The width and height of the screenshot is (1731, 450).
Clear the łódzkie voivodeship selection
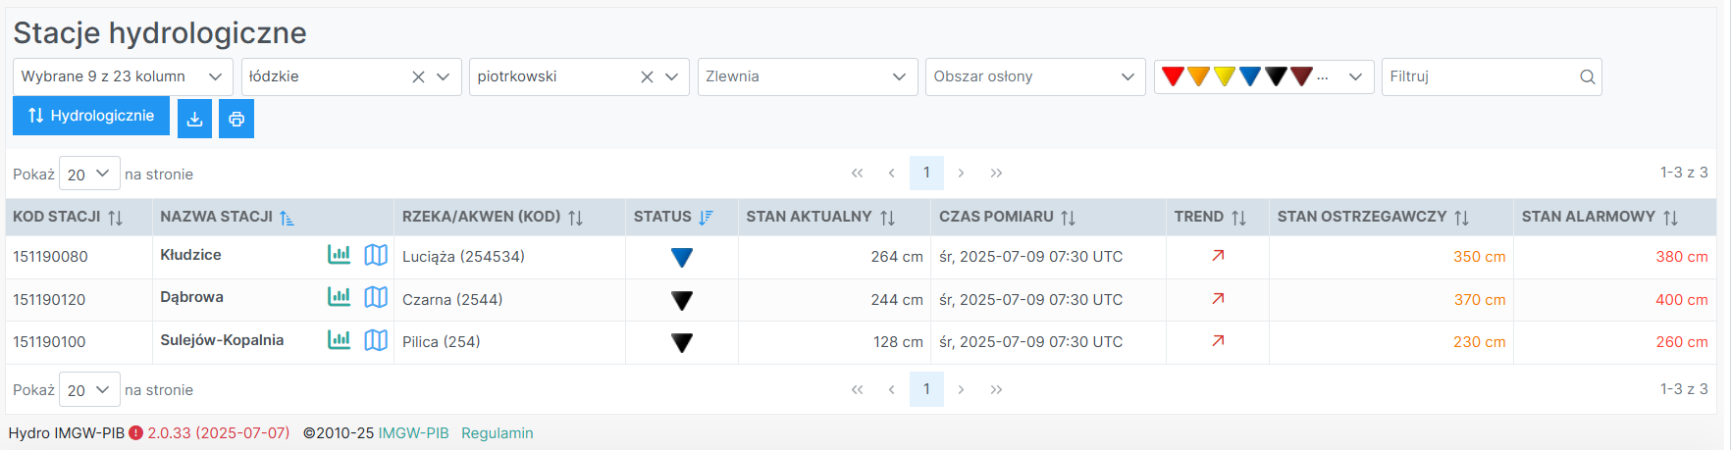(x=418, y=76)
